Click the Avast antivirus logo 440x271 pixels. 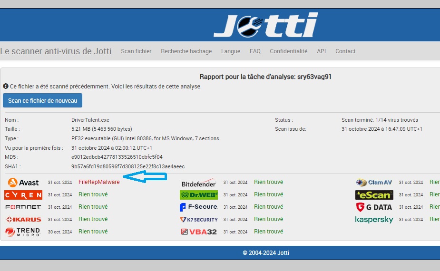click(23, 183)
